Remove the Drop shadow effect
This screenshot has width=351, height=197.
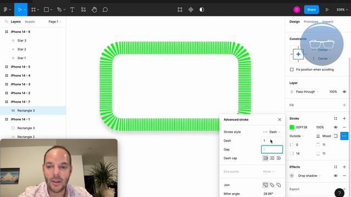coord(344,176)
